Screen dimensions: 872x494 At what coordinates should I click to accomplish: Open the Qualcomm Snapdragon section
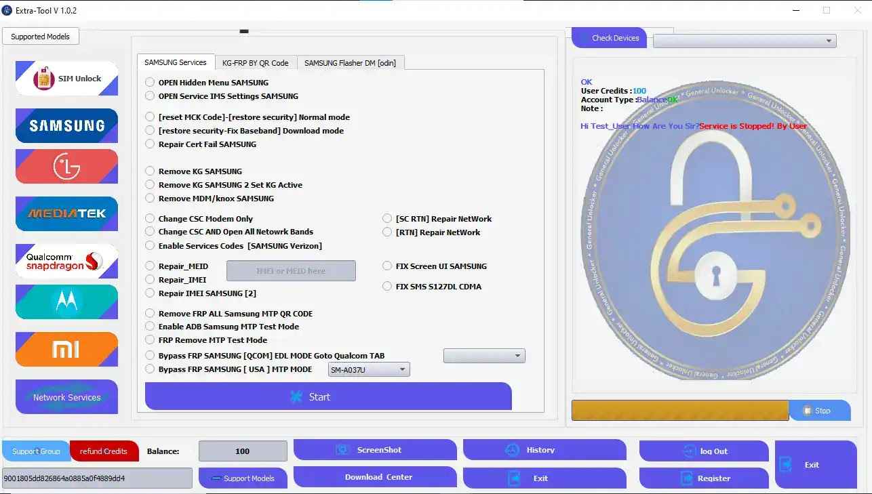pos(66,261)
